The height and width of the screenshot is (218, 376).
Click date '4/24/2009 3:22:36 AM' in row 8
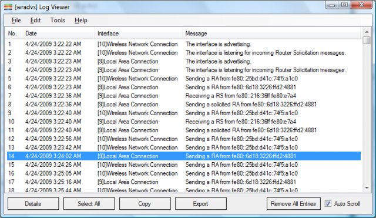coord(53,105)
